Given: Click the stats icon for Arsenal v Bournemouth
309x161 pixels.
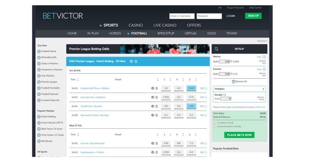Looking at the screenshot, I should pyautogui.click(x=153, y=144).
